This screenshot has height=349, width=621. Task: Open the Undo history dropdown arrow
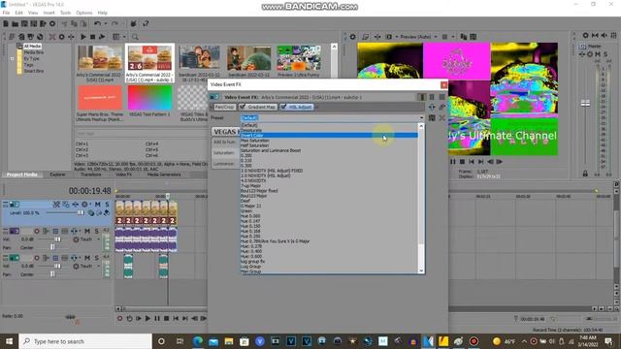coord(106,24)
